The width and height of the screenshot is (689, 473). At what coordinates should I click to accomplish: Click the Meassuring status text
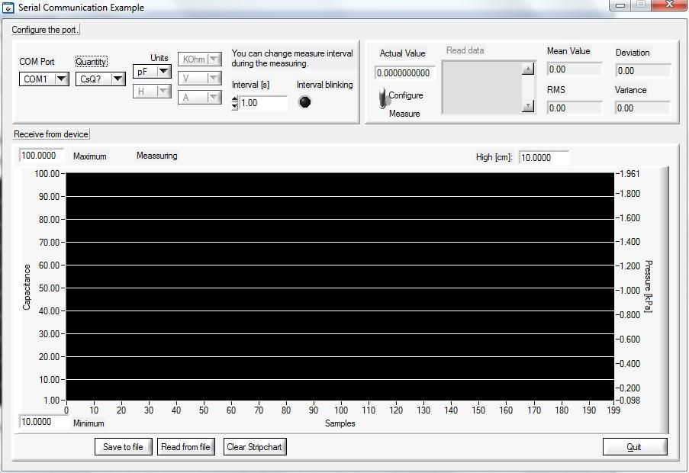[157, 156]
